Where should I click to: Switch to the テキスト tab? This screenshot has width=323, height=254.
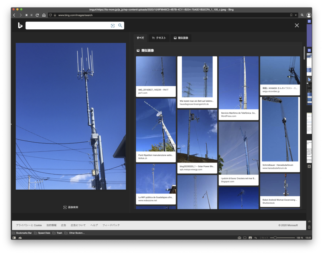[x=159, y=38]
